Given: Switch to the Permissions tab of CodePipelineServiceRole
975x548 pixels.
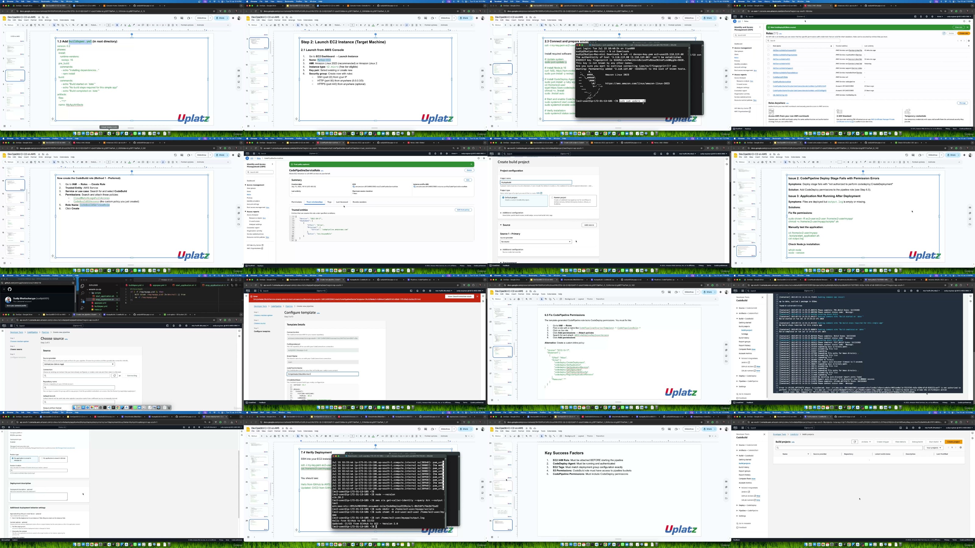Looking at the screenshot, I should [x=296, y=202].
